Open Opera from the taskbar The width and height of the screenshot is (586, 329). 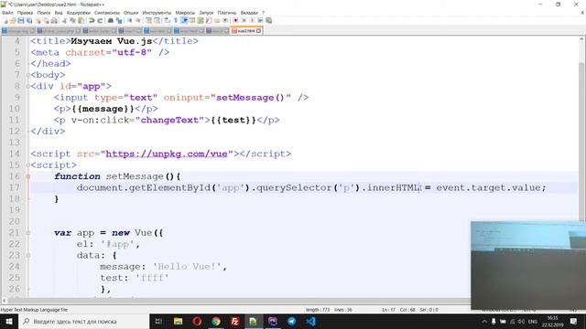coord(197,321)
